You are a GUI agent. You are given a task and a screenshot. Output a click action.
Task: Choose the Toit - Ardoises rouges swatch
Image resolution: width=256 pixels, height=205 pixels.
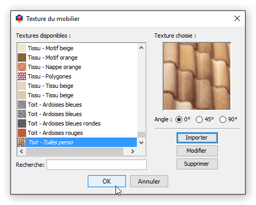pyautogui.click(x=22, y=133)
